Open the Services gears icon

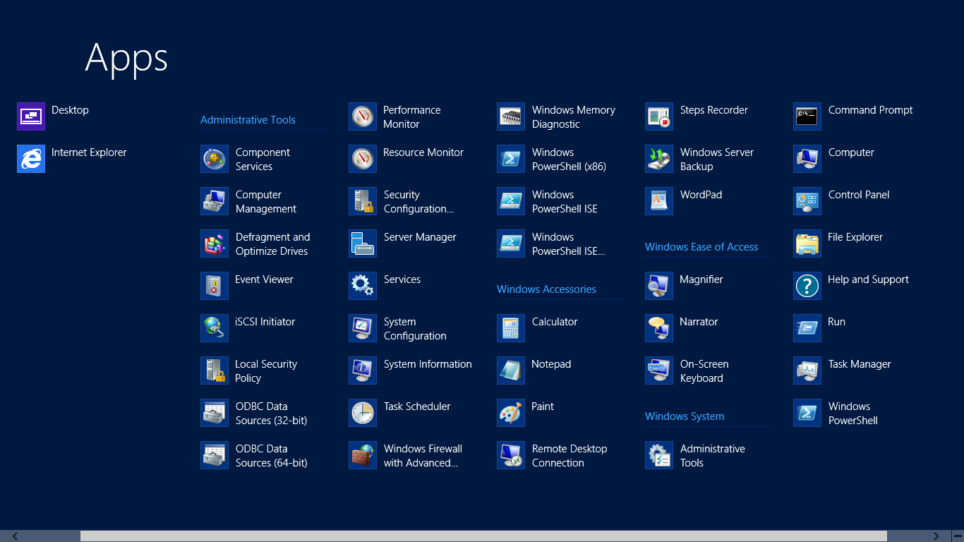tap(363, 286)
